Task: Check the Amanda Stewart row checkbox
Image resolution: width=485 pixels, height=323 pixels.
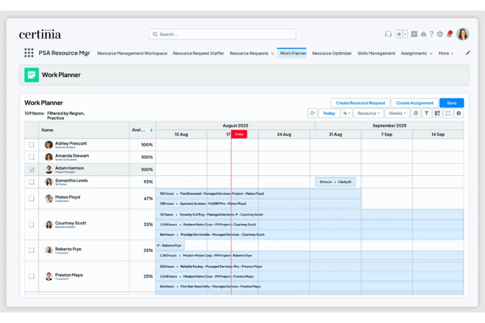Action: point(31,157)
